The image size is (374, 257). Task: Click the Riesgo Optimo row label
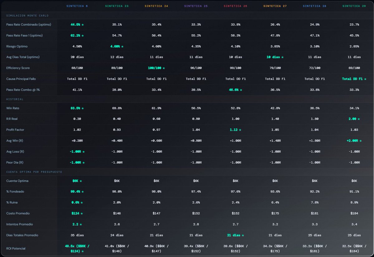(17, 46)
